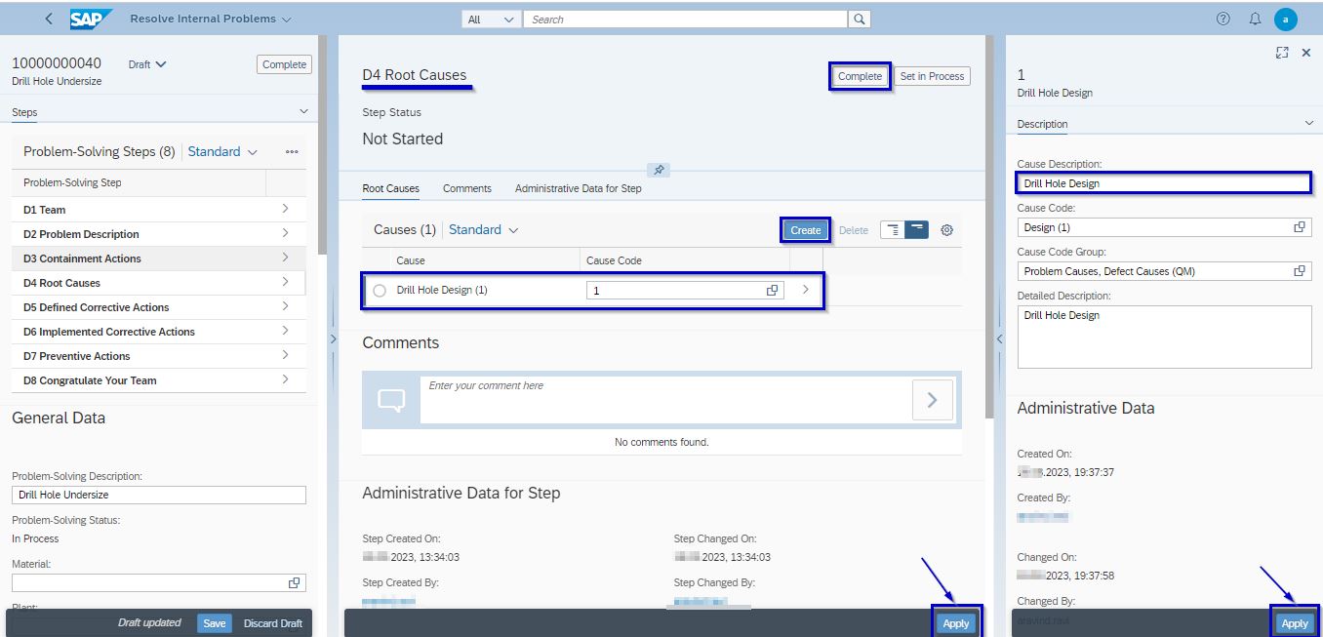Open the search icon in top bar
The width and height of the screenshot is (1323, 637).
[858, 18]
